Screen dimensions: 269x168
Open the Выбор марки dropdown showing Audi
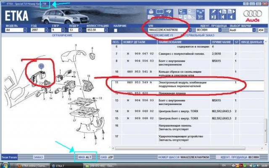(254, 30)
